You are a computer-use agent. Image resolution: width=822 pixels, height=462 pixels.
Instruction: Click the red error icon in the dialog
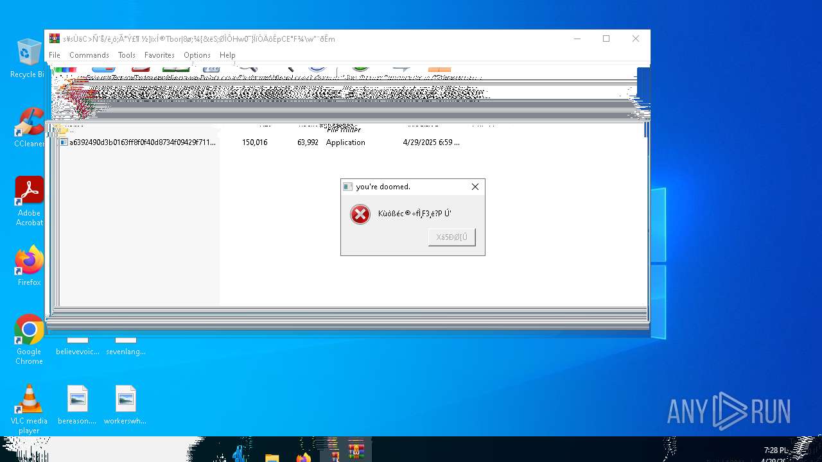[x=360, y=214]
